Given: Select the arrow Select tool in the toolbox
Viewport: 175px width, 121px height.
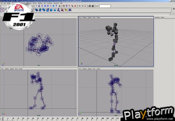Looking at the screenshot, I should tap(2, 10).
